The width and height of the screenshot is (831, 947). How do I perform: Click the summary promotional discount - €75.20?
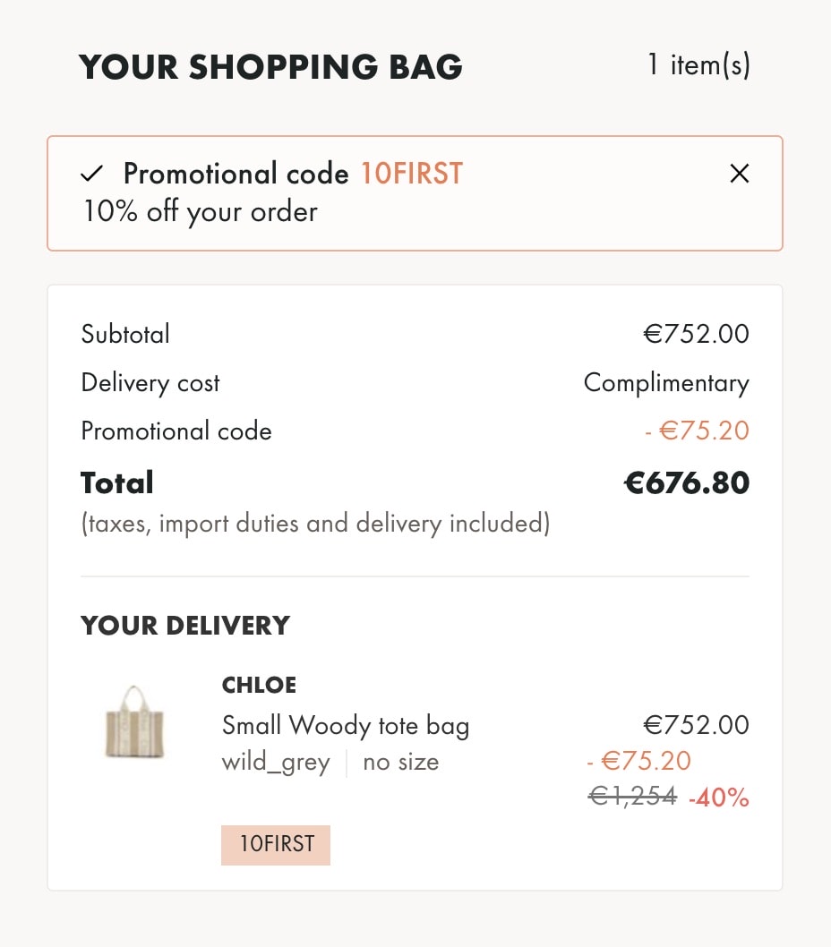(x=696, y=431)
